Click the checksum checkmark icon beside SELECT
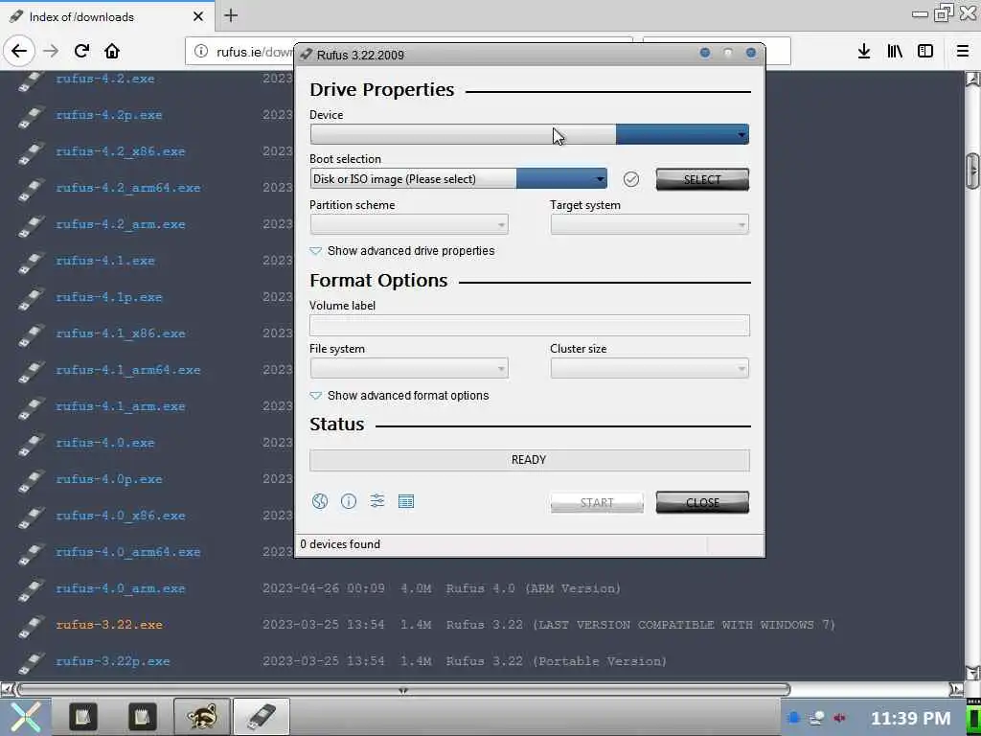This screenshot has width=981, height=736. tap(631, 179)
